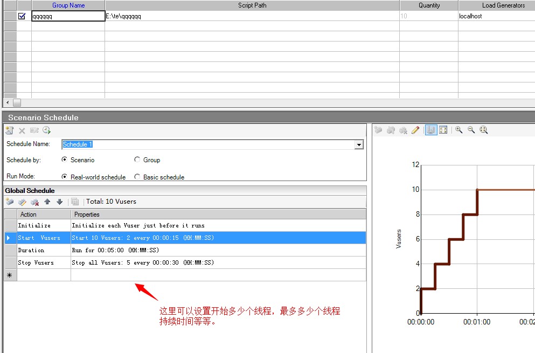Click the Edit Action pencil-brick icon
This screenshot has height=353, width=535.
(22, 202)
